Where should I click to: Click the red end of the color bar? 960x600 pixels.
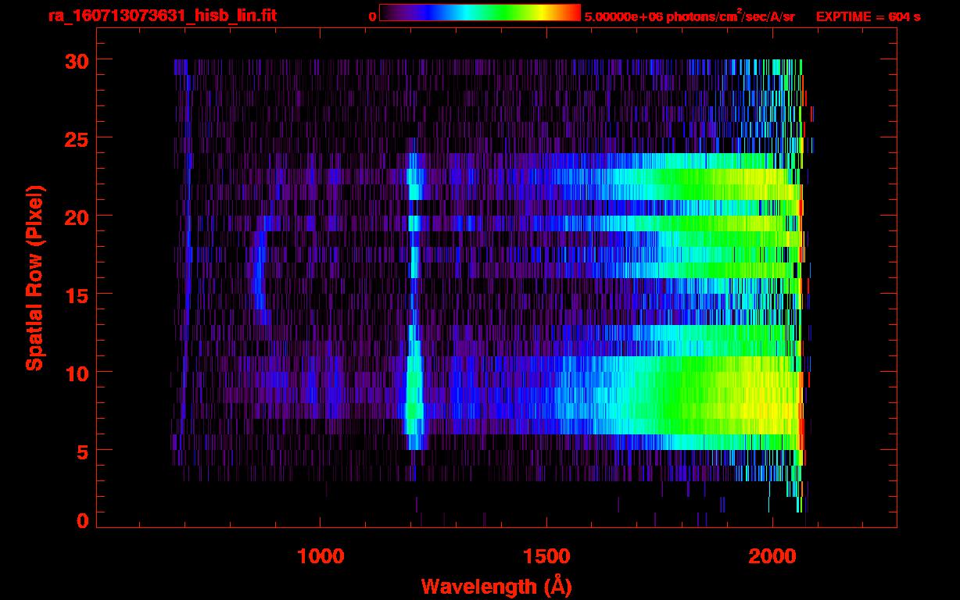[x=572, y=12]
